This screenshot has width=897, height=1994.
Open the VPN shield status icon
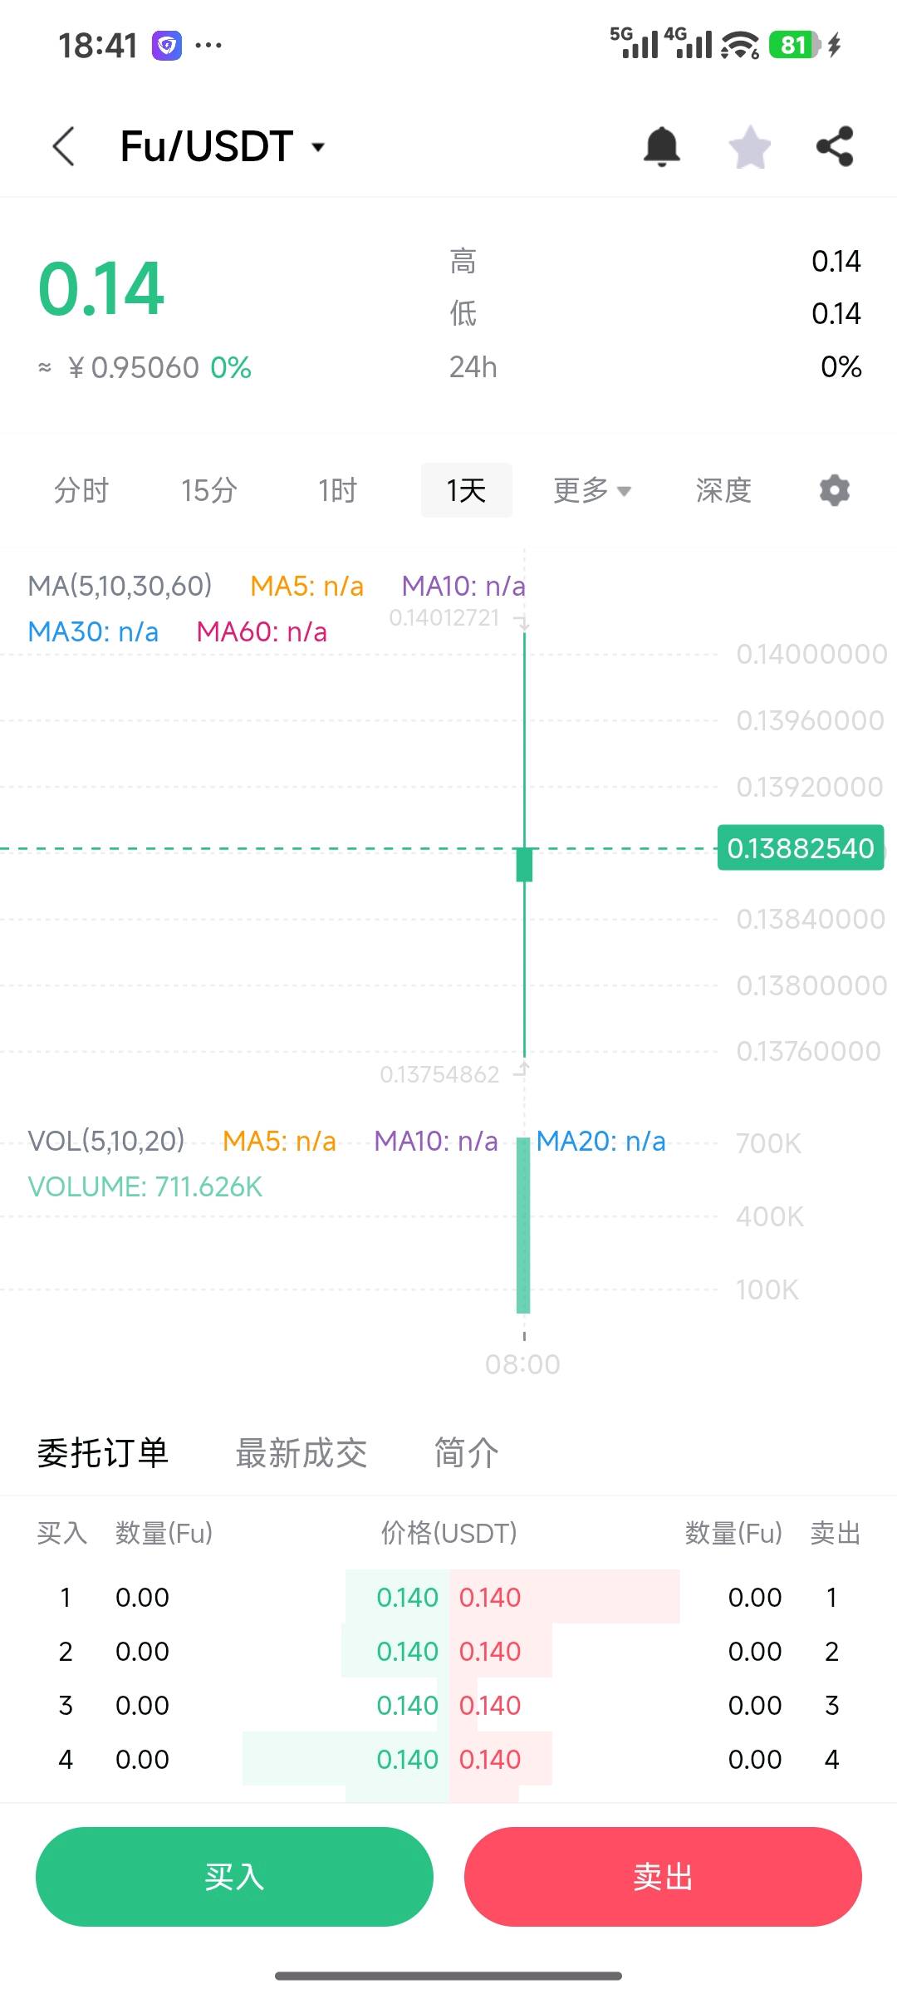[166, 45]
